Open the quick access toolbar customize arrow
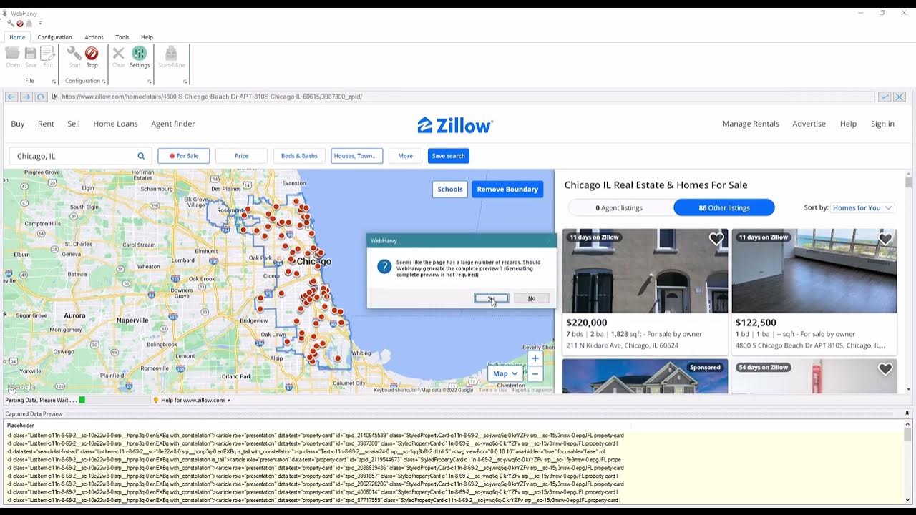 40,24
